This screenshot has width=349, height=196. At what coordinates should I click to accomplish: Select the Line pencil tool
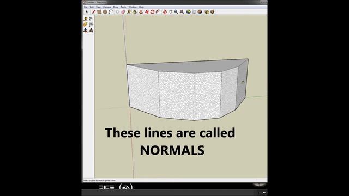coord(94,12)
